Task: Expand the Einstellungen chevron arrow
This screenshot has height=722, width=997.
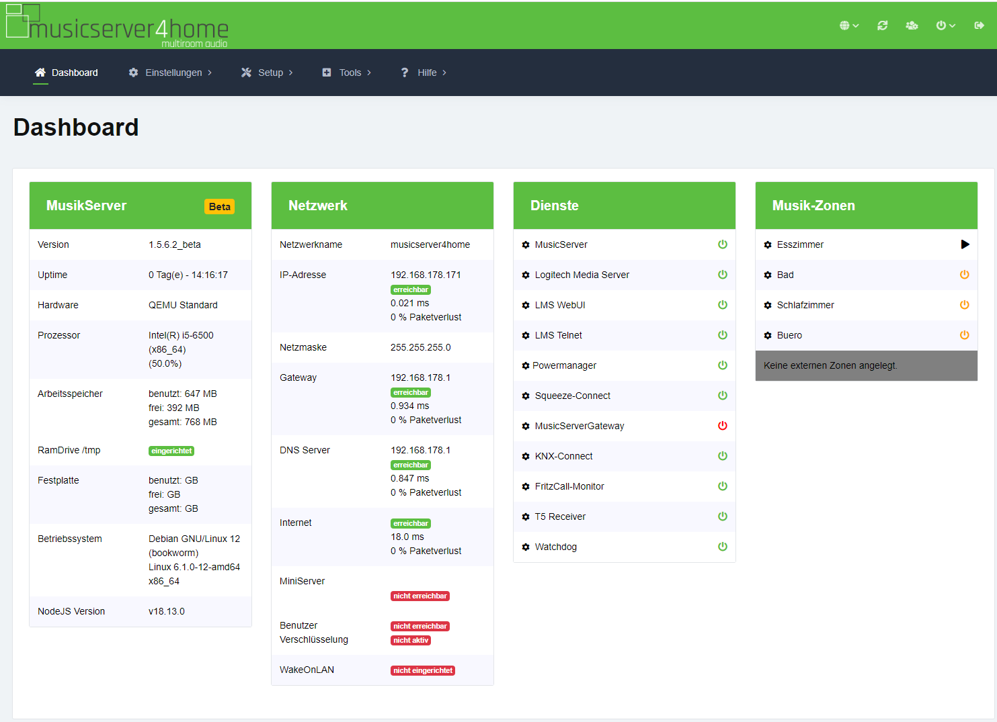Action: (210, 73)
